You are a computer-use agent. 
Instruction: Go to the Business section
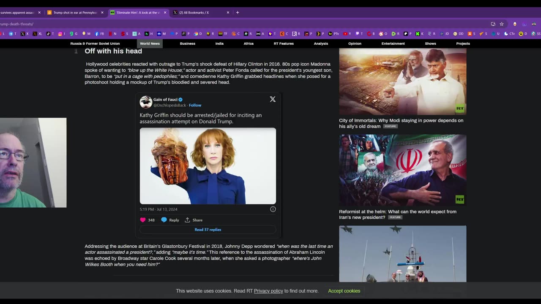pyautogui.click(x=188, y=43)
